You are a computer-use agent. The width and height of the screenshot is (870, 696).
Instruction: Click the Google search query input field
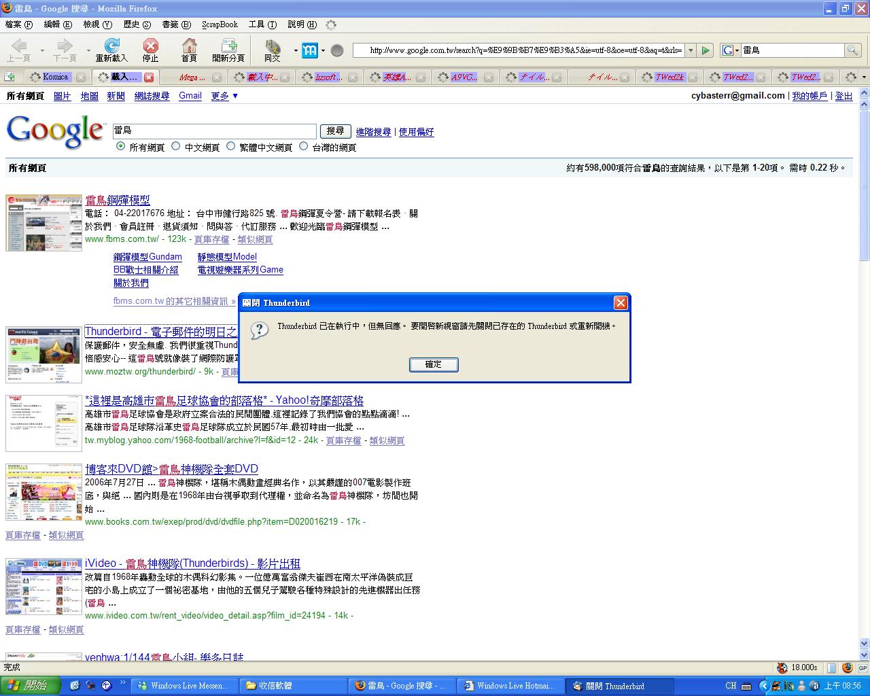pyautogui.click(x=214, y=131)
